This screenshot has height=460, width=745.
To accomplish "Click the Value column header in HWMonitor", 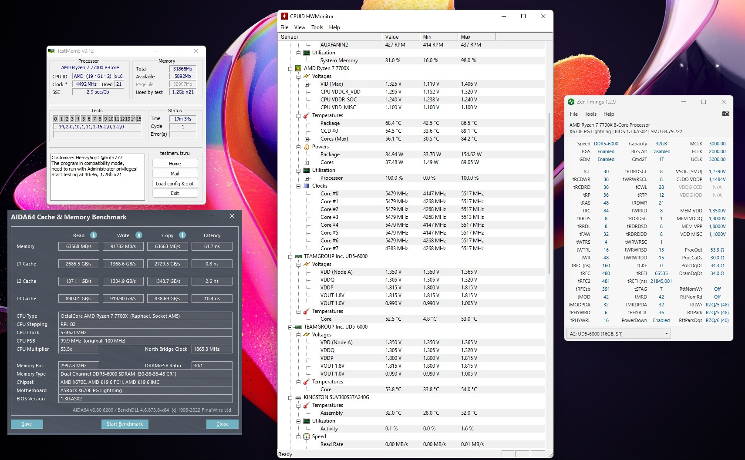I will coord(401,37).
